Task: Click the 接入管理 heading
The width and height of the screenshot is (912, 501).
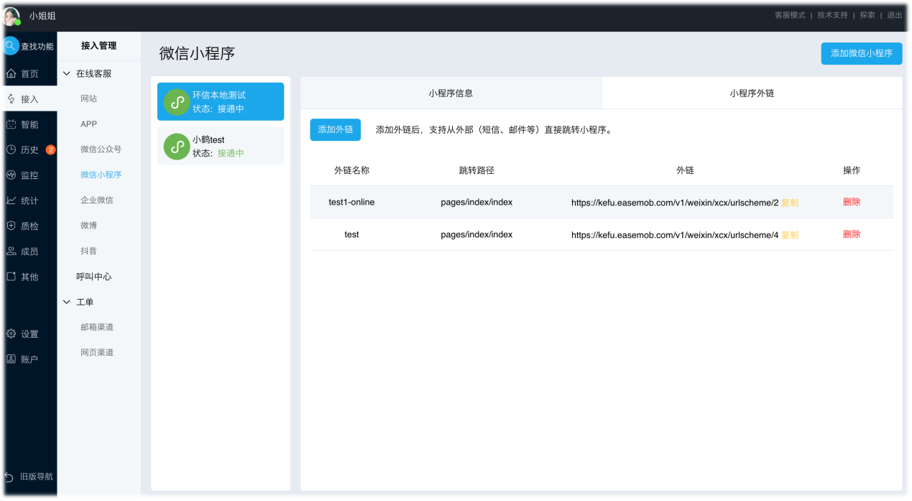Action: coord(98,46)
